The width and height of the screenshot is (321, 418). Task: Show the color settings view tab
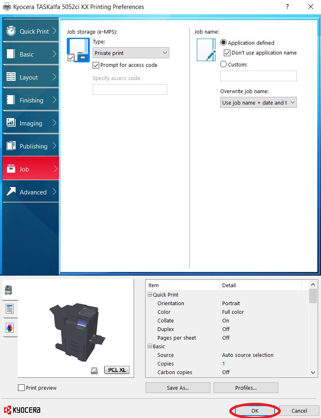pos(9,328)
